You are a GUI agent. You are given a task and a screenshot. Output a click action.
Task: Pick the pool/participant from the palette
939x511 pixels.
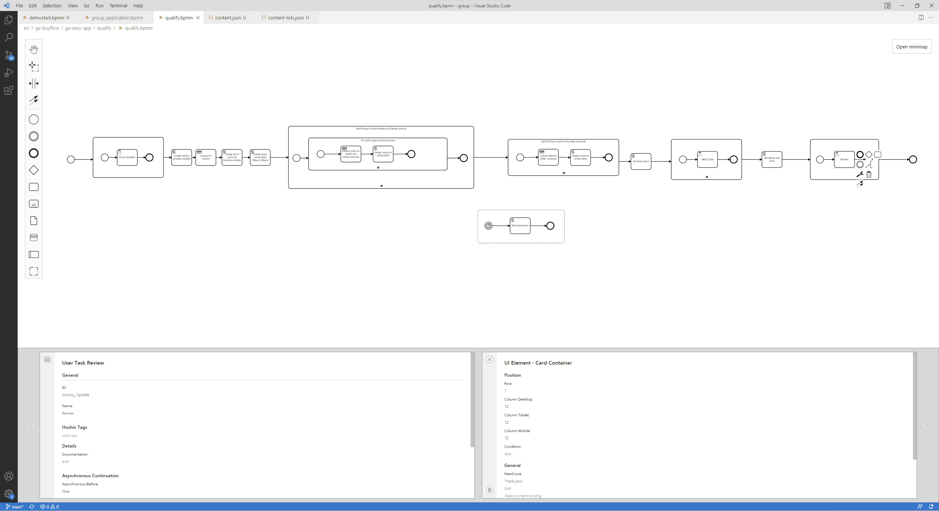point(34,254)
